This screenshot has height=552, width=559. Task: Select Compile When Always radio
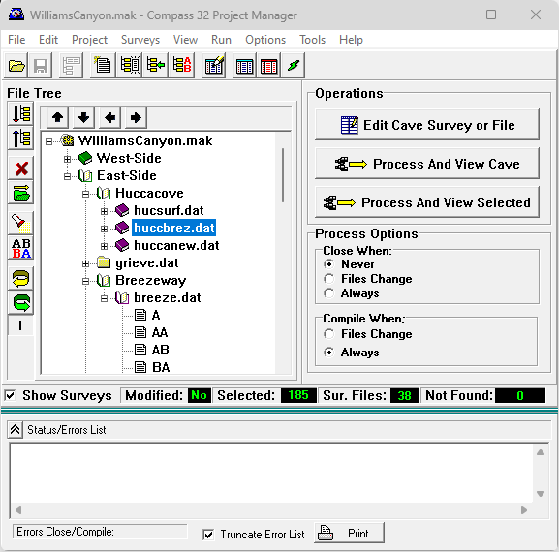click(329, 353)
